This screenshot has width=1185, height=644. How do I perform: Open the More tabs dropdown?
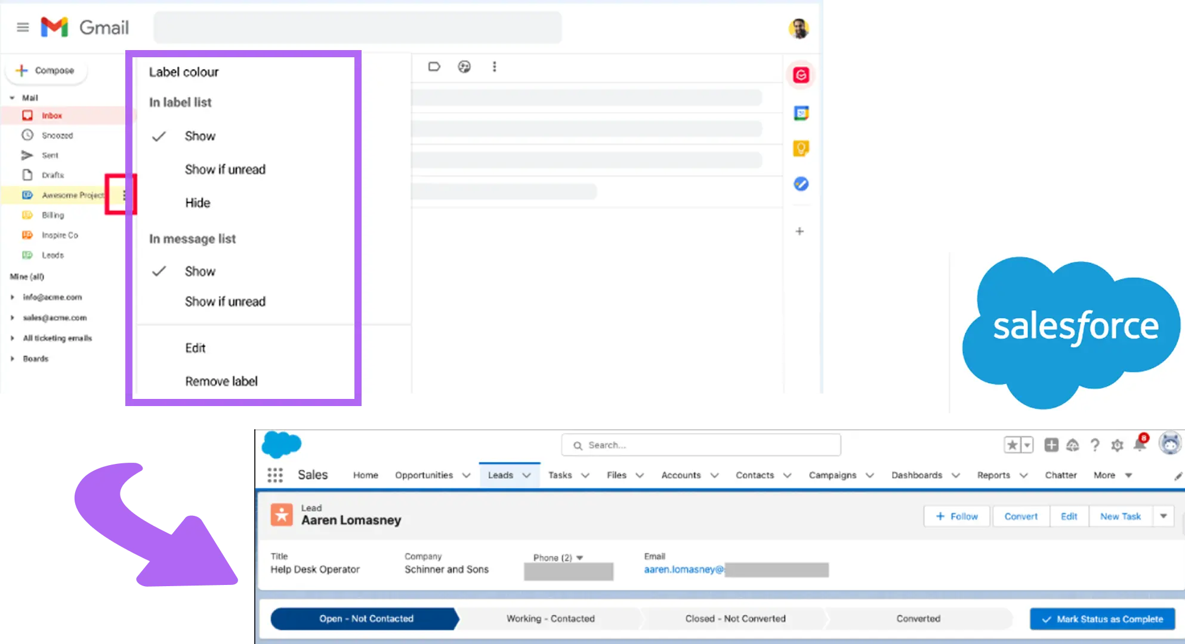pos(1113,475)
